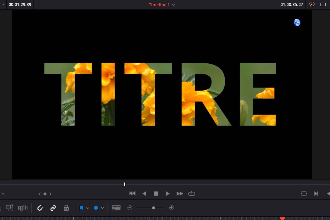This screenshot has width=330, height=220.
Task: Click the timeline zoom in plus button
Action: click(172, 208)
